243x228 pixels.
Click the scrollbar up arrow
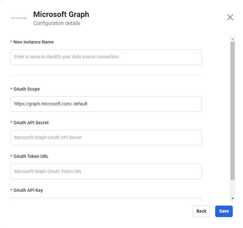232,39
